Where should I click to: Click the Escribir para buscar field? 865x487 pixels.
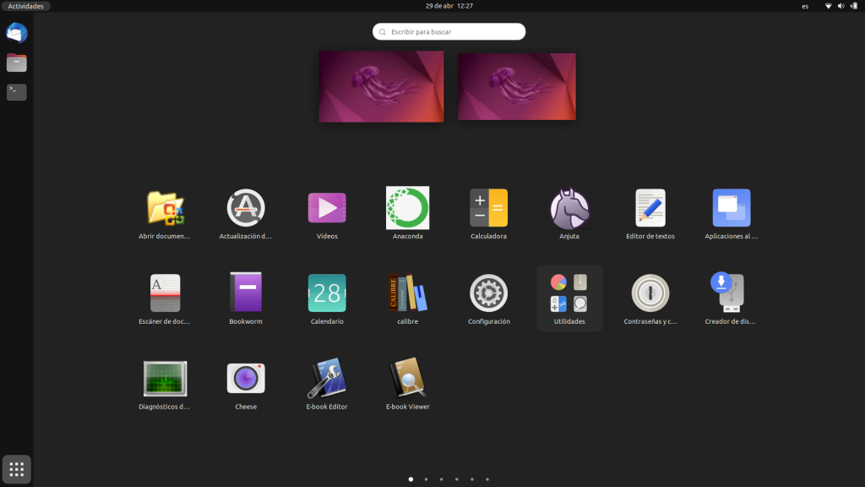pos(449,31)
